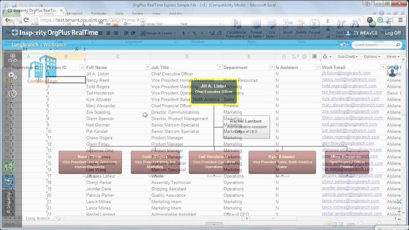Open the Work Email column filter dropdown

[x=383, y=67]
